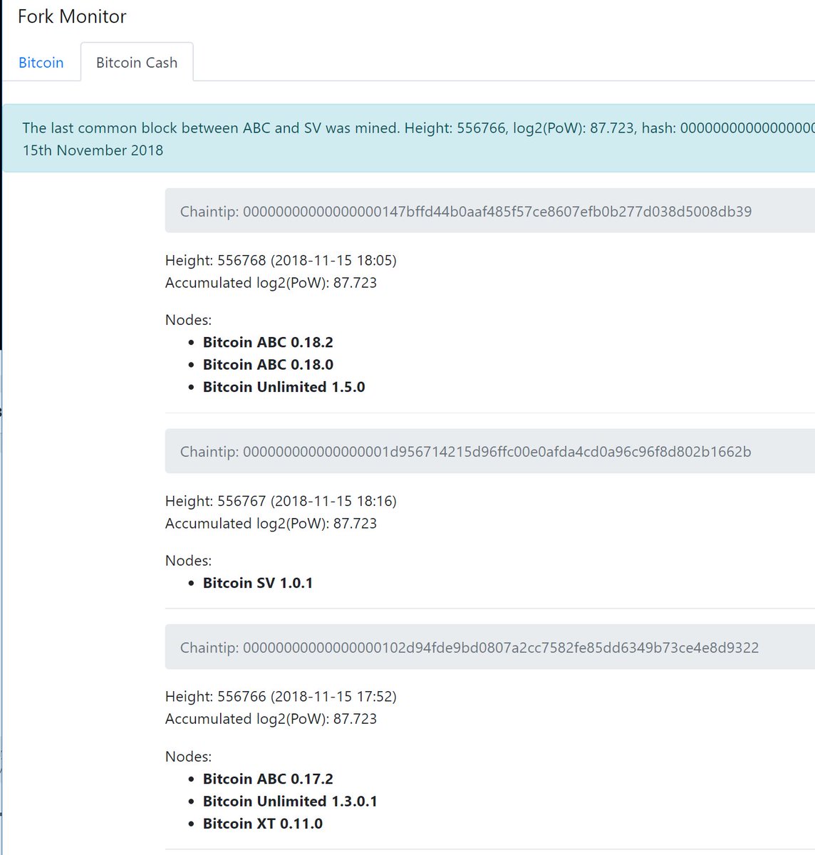Screen dimensions: 815x855
Task: Click Nodes label above Bitcoin ABC 0.18.2
Action: 188,320
